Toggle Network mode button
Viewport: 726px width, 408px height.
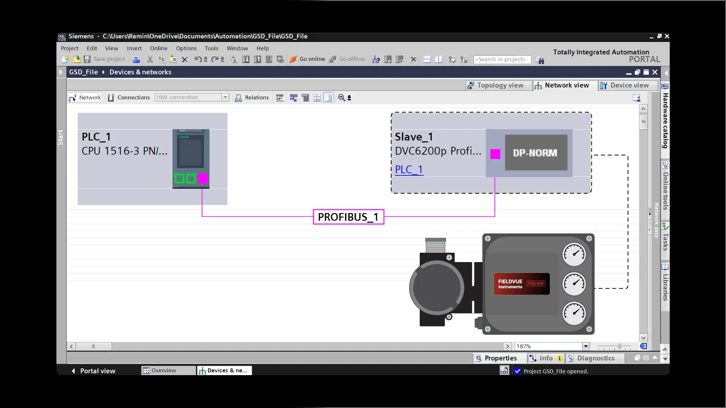point(85,97)
